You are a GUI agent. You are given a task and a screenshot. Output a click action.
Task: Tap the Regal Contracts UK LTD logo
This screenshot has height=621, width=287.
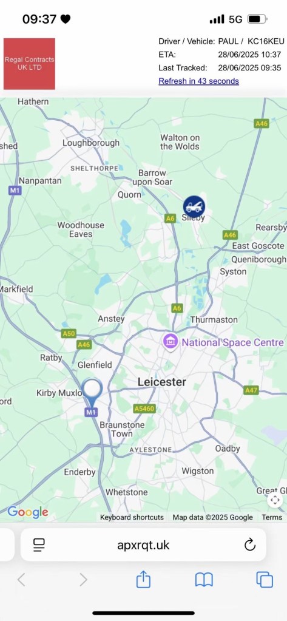pos(29,64)
